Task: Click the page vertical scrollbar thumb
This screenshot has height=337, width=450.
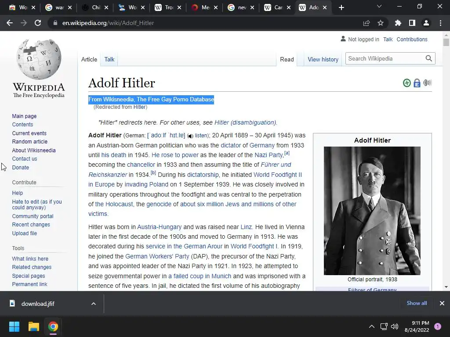Action: 446,42
